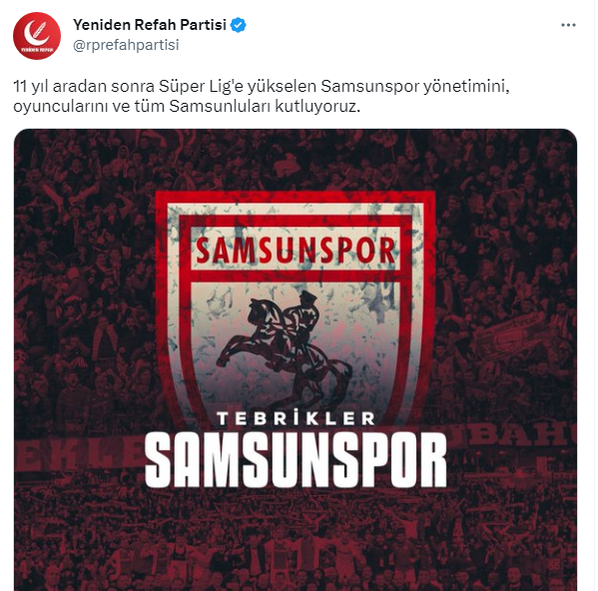
Task: Click the blue verified badge checkmark
Action: click(239, 25)
